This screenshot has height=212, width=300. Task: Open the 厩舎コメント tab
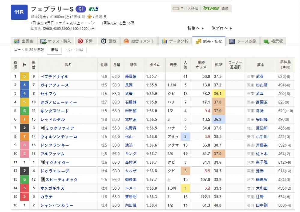click(139, 41)
